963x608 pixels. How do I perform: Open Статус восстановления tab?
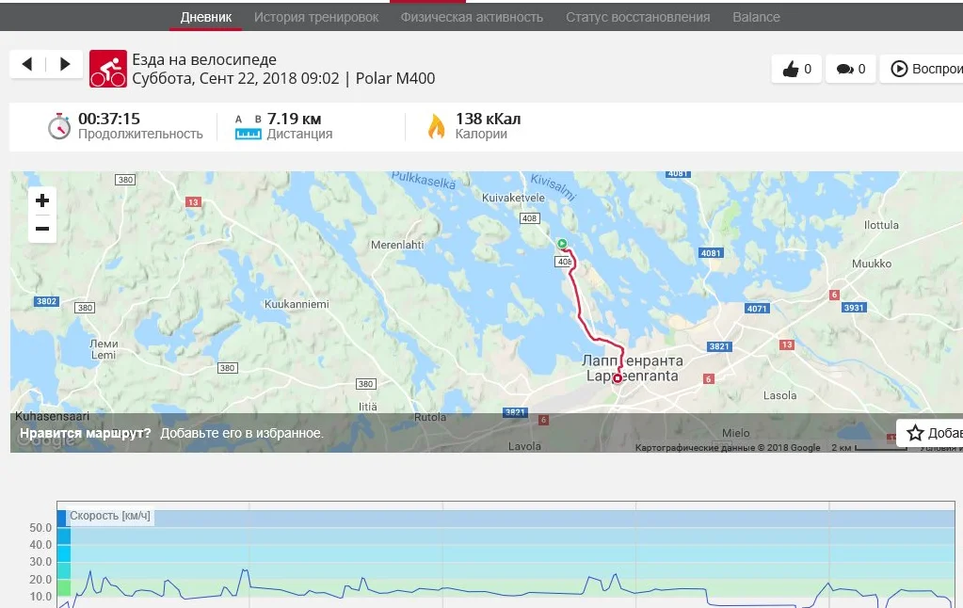pyautogui.click(x=637, y=17)
